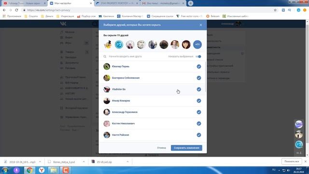Click Ильяр Комаров's avatar picture
This screenshot has height=174, width=309.
[107, 101]
